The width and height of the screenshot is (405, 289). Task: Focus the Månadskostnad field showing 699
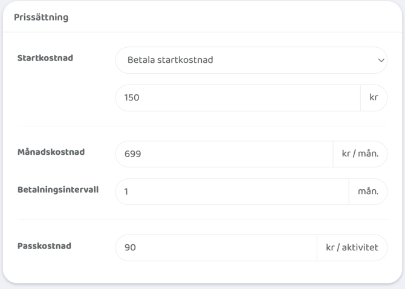point(224,154)
